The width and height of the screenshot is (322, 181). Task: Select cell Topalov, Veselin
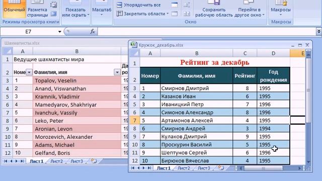tap(77, 80)
